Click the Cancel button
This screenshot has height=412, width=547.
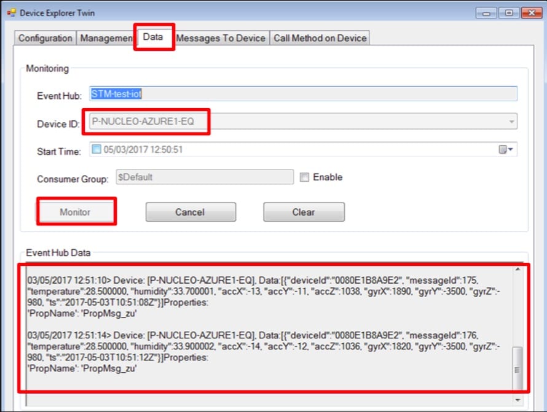click(x=190, y=212)
